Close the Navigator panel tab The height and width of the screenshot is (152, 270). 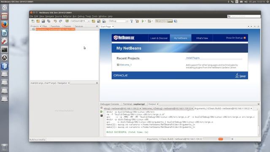pos(69,83)
